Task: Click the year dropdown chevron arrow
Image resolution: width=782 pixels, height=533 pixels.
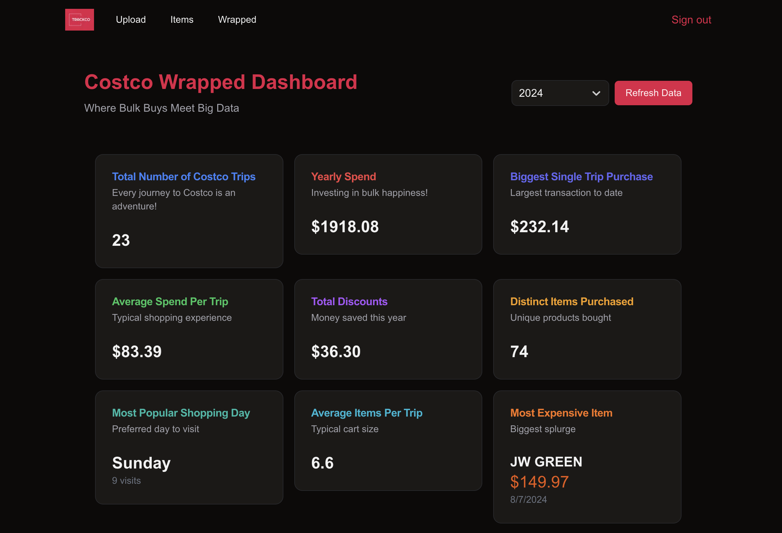Action: pyautogui.click(x=596, y=93)
